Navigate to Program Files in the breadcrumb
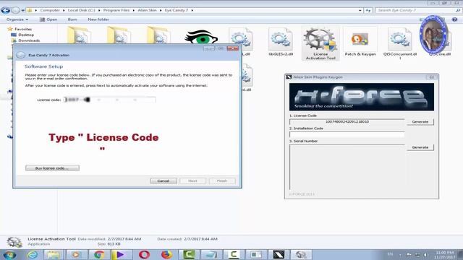The height and width of the screenshot is (260, 463). (x=116, y=10)
